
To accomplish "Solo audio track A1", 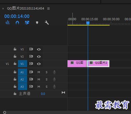I will [x=46, y=72].
